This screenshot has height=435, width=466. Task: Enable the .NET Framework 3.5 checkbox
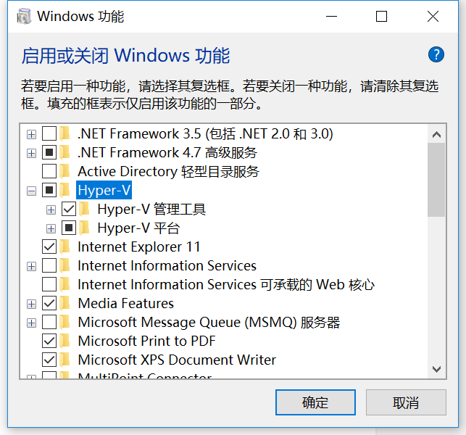pos(49,133)
